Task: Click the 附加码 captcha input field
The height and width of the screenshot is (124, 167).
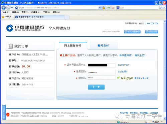Action: click(102, 77)
